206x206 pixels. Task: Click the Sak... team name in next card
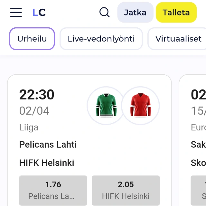point(198,145)
